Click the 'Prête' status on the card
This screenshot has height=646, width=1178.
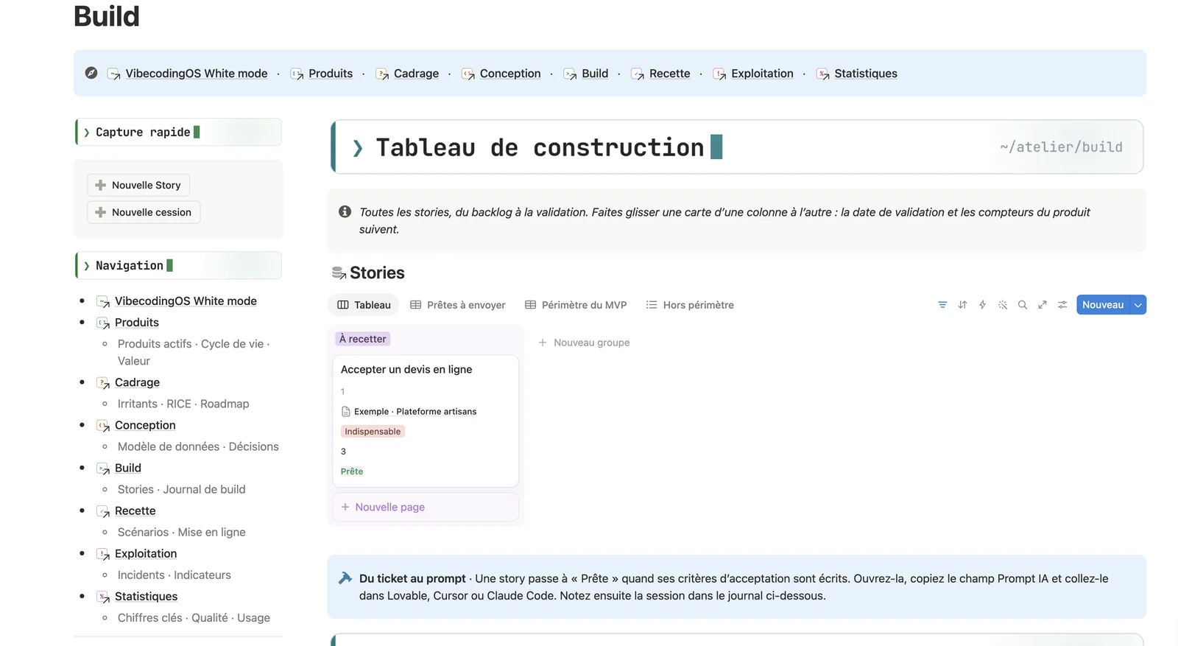pos(352,471)
